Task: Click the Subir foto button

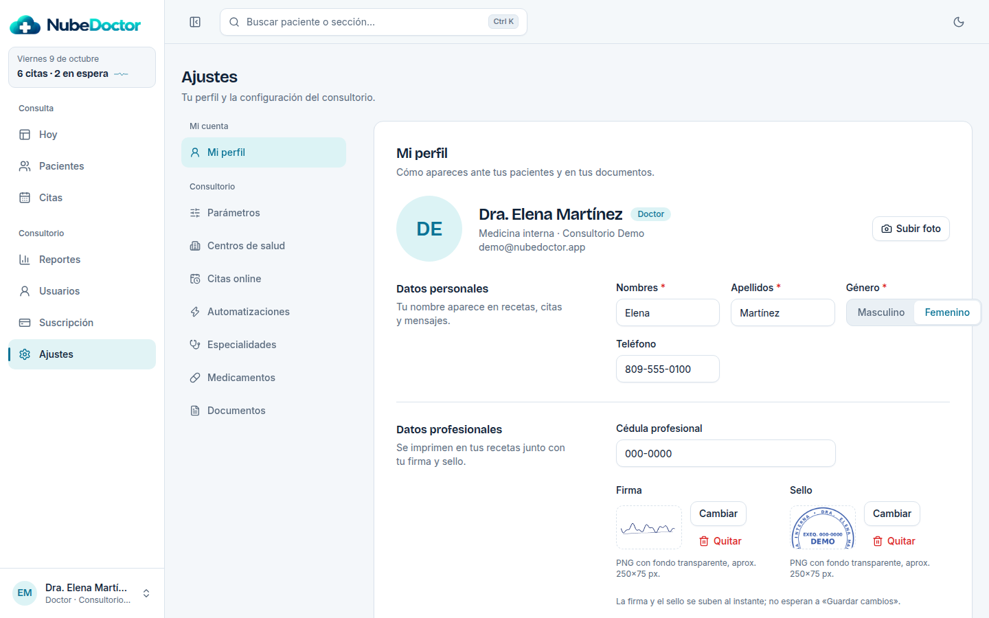Action: point(911,229)
